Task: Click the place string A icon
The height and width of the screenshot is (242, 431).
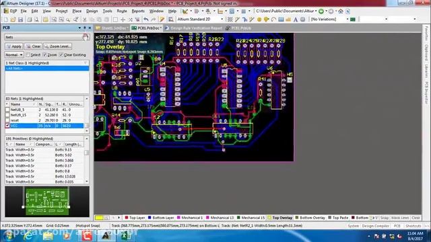Action: tap(295, 19)
